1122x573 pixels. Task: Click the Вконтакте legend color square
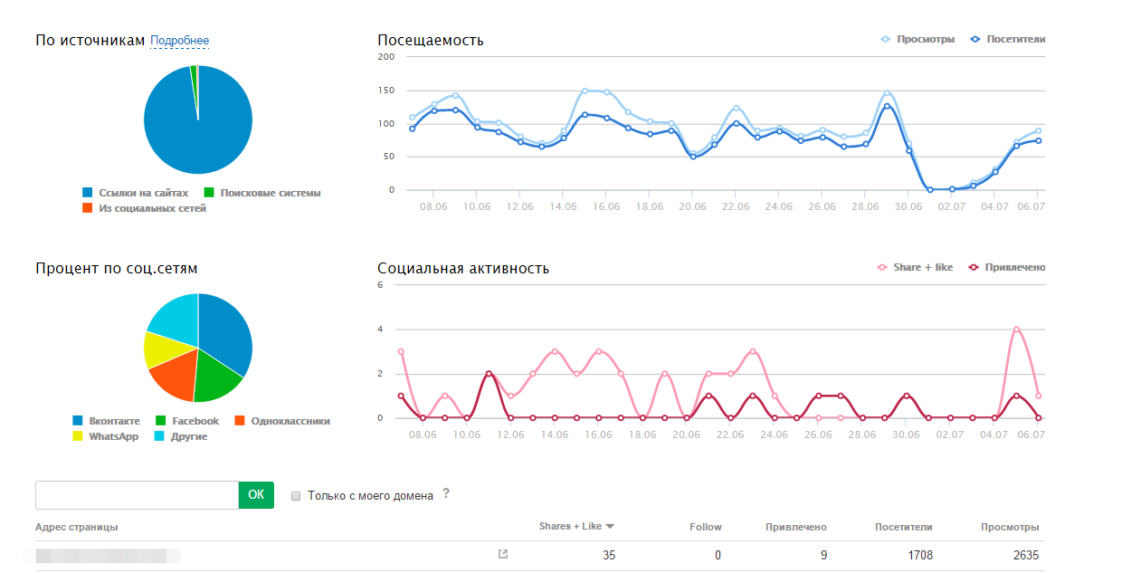click(78, 421)
